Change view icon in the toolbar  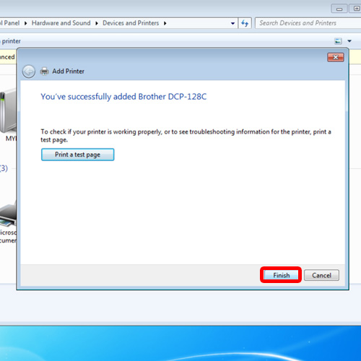coord(338,41)
